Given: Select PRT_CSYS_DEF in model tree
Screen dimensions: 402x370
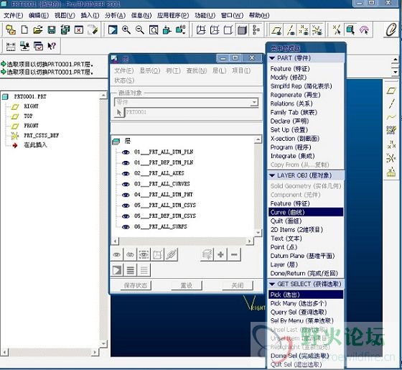Looking at the screenshot, I should click(x=42, y=135).
